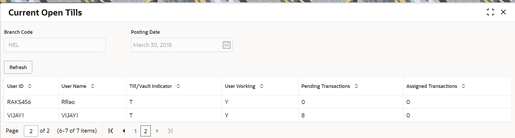Switch to page 1 link
Viewport: 515px width, 138px height.
[x=135, y=131]
